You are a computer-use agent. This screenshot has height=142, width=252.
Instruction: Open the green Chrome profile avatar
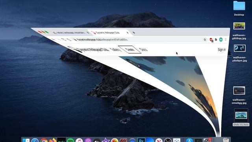[221, 39]
